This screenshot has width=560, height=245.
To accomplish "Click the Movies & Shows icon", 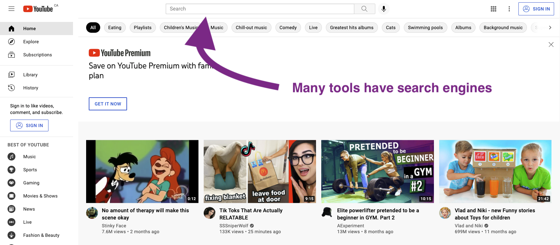I will pos(11,196).
